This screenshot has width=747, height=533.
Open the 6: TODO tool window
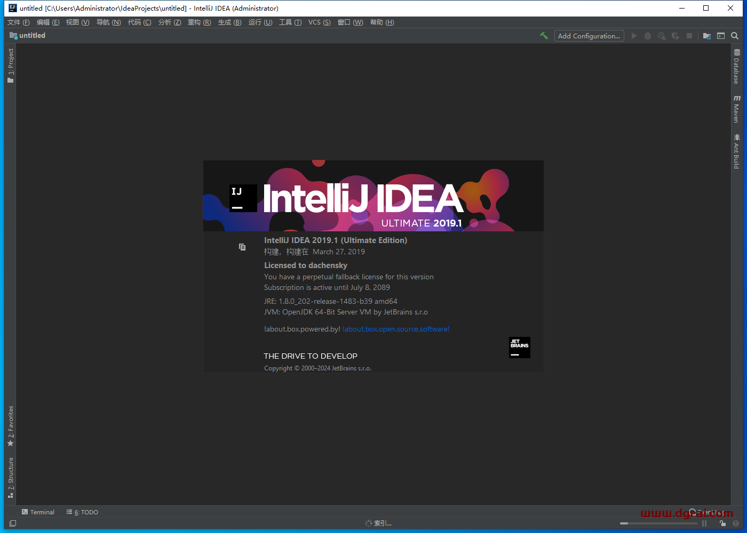pos(82,512)
